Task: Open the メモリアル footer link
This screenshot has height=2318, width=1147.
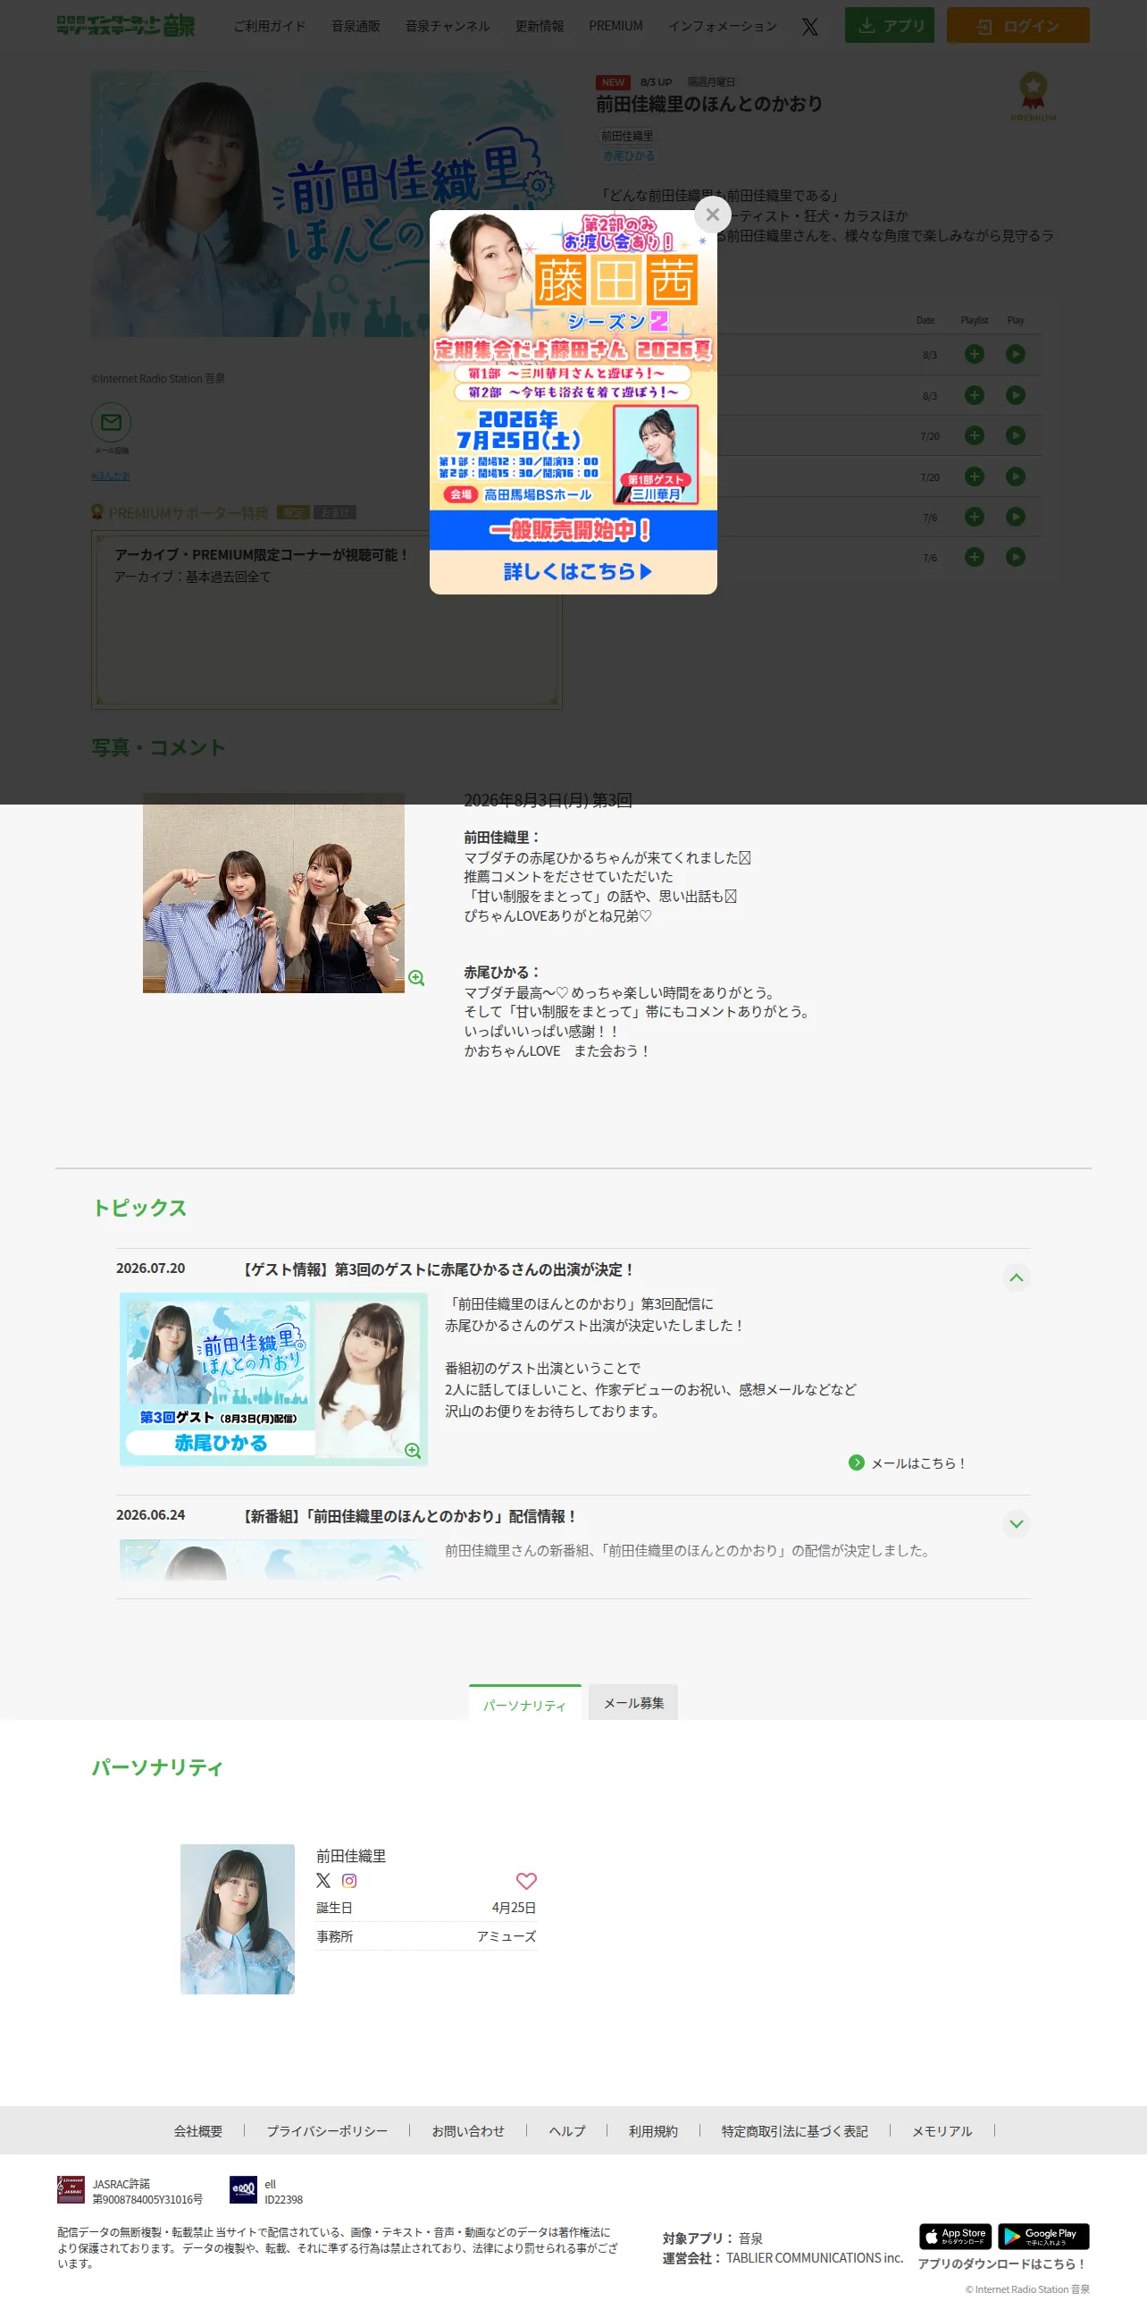Action: (942, 2131)
